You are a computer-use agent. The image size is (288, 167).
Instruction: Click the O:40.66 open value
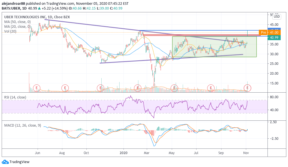(x=75, y=8)
